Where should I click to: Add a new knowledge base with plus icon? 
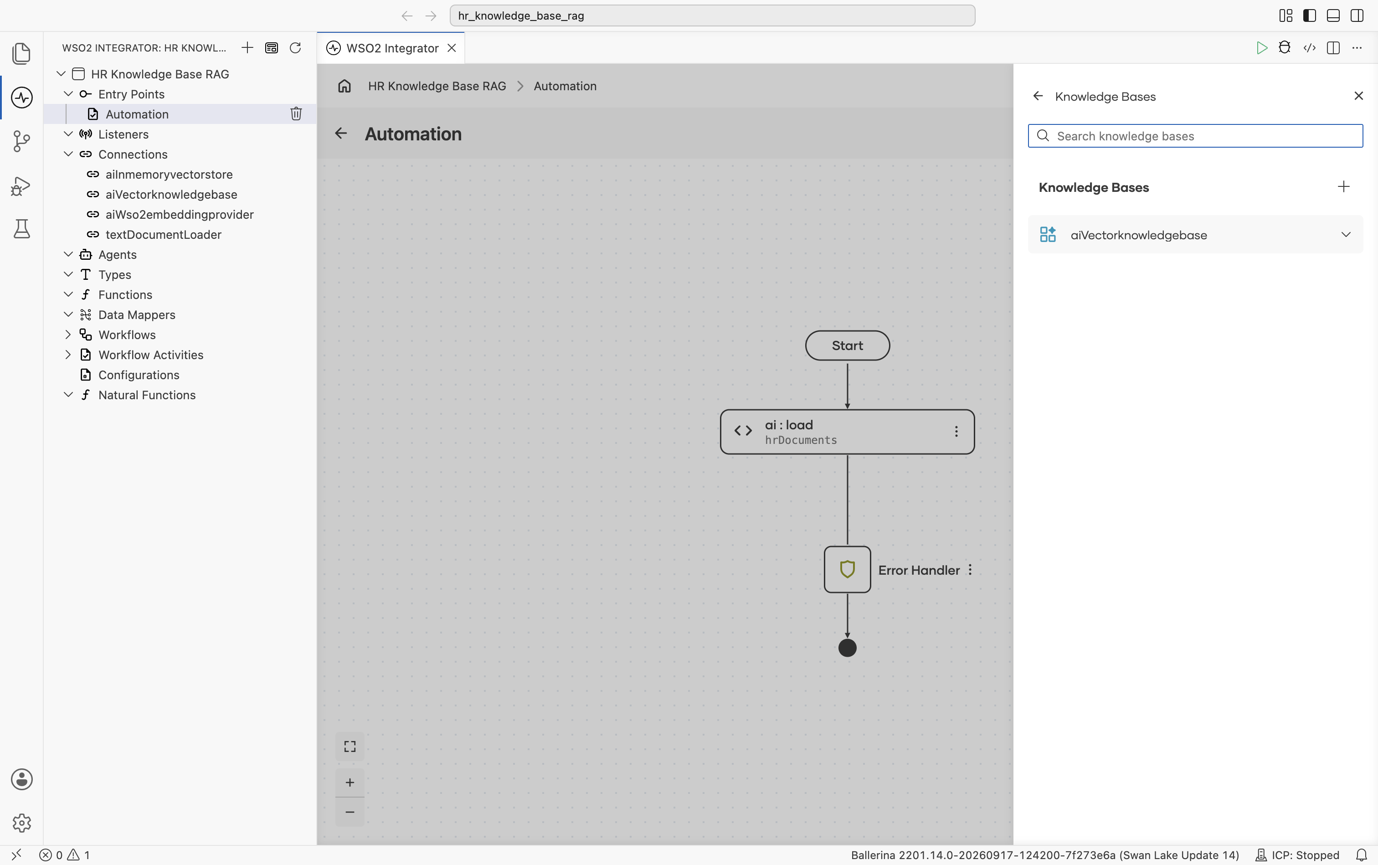[1344, 186]
